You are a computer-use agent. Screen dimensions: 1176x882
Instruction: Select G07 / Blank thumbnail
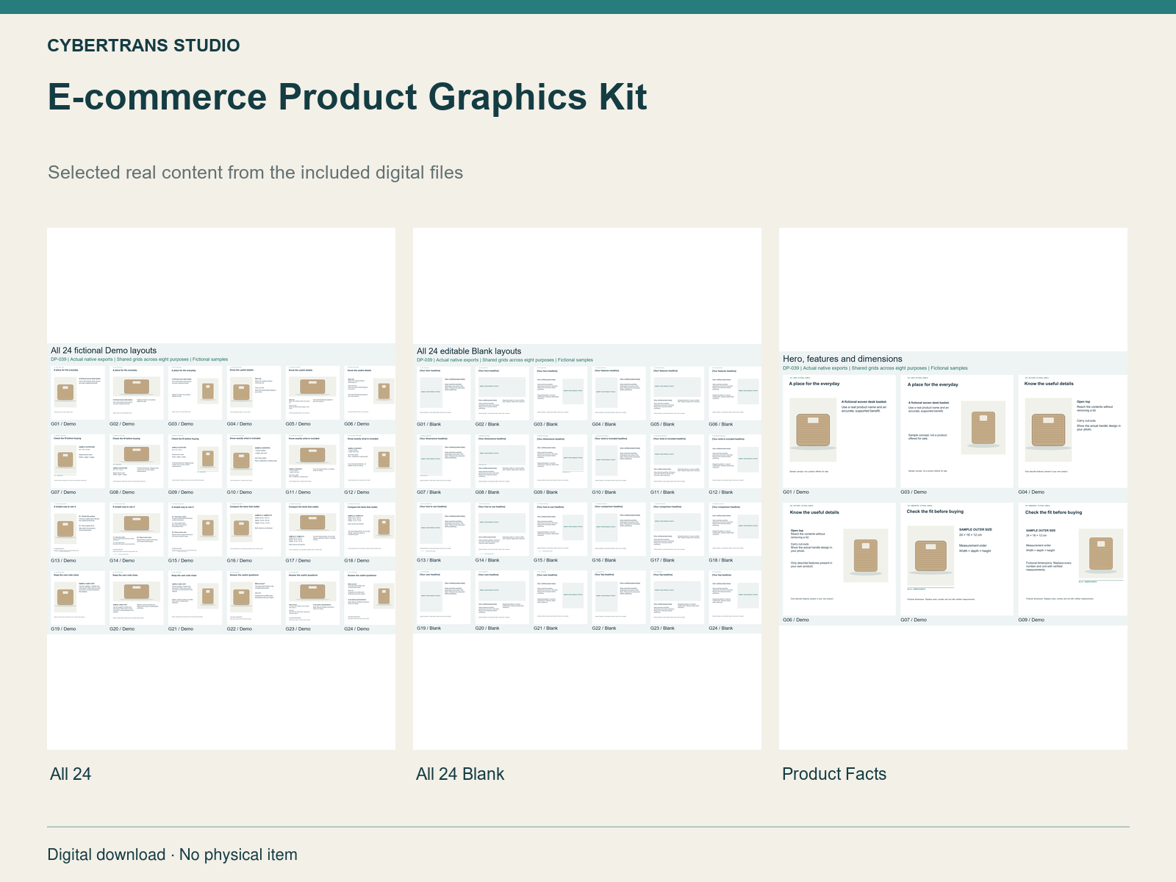(444, 462)
